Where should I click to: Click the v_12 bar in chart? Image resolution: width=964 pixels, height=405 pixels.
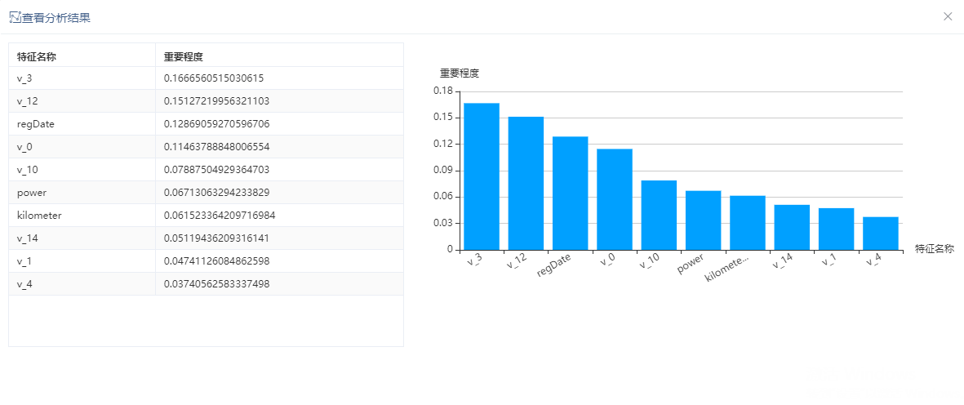click(x=526, y=183)
